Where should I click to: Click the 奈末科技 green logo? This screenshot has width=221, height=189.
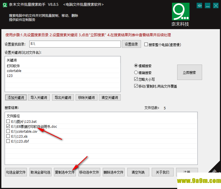point(180,12)
